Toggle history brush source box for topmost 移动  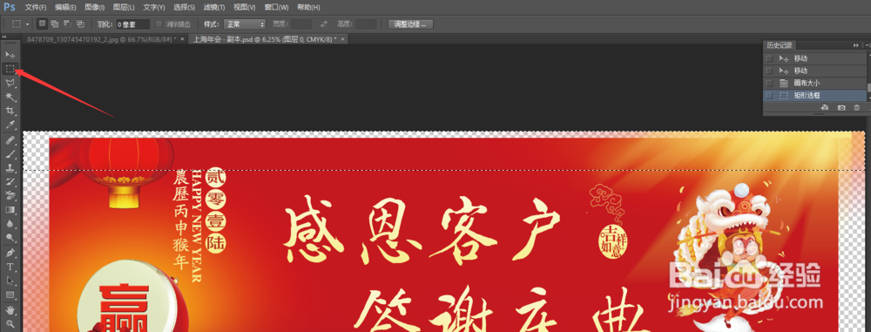point(769,58)
